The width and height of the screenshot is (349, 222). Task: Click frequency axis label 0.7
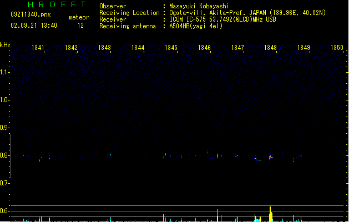point(4,183)
